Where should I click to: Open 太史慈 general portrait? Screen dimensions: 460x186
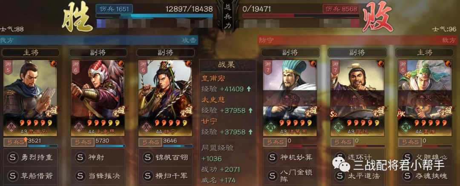click(98, 98)
